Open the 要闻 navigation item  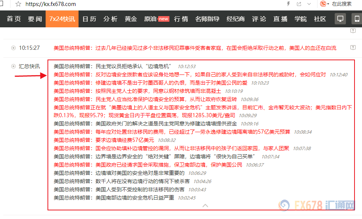coord(35,19)
